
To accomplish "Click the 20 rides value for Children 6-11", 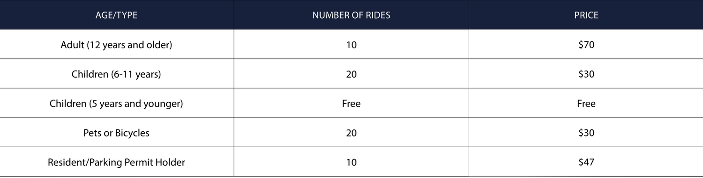I will pos(351,74).
